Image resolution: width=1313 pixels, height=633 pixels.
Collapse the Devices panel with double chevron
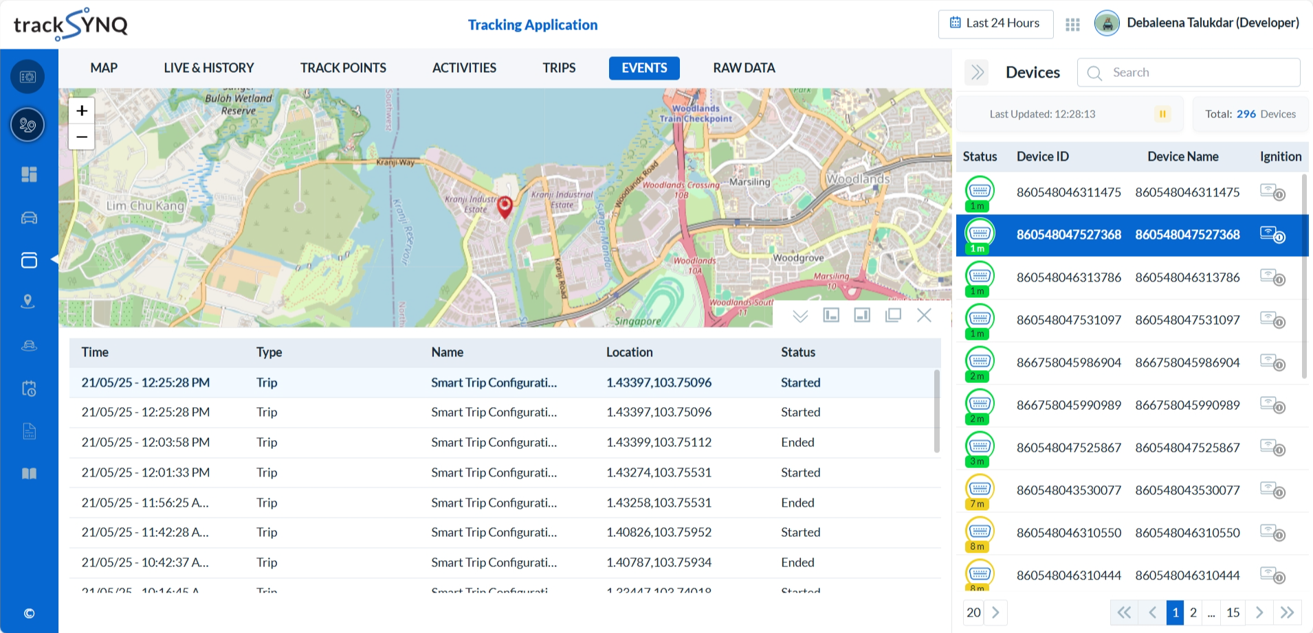(x=976, y=72)
